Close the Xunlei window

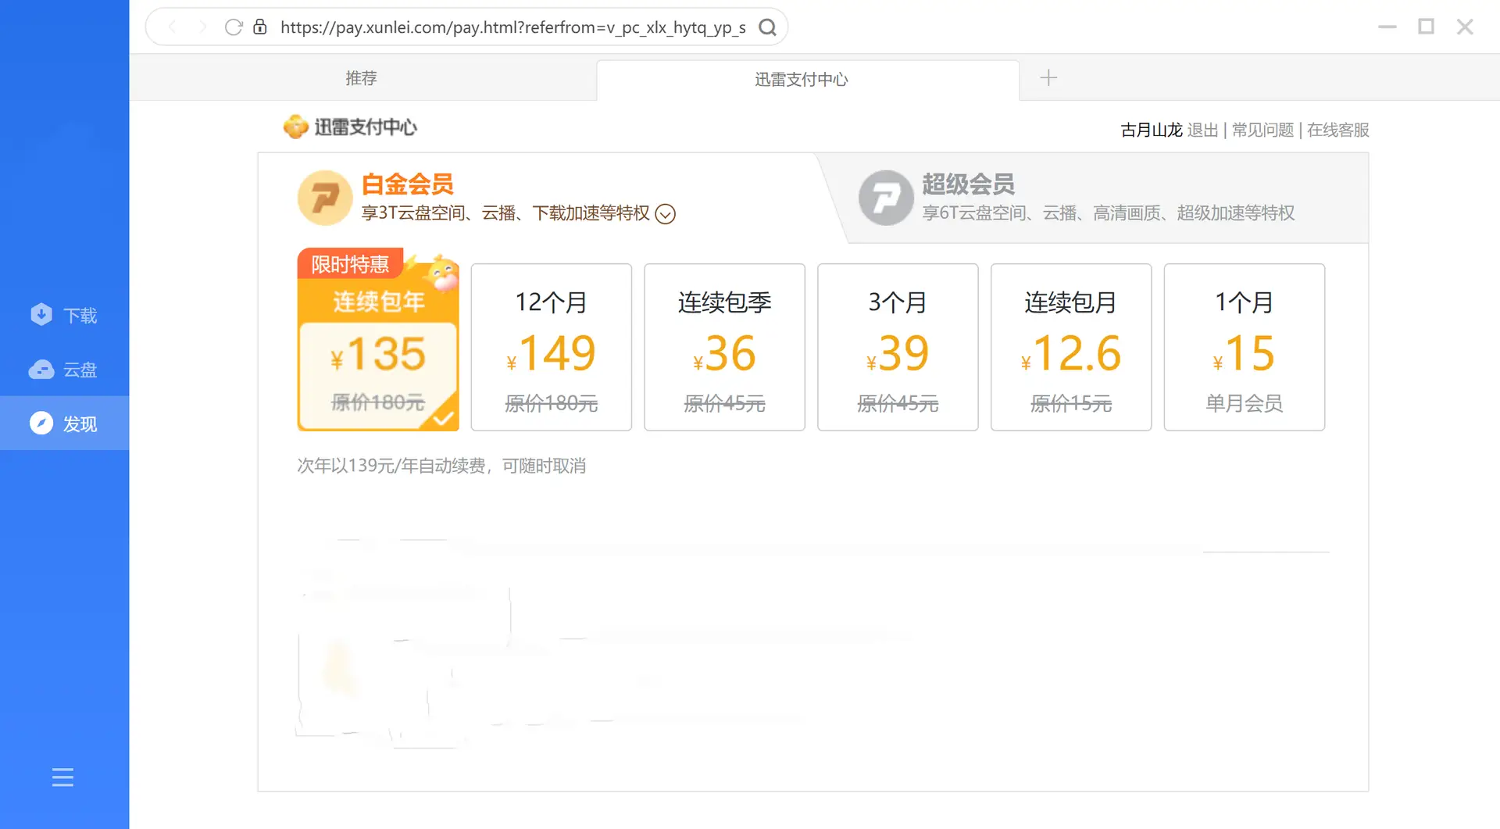pyautogui.click(x=1465, y=27)
